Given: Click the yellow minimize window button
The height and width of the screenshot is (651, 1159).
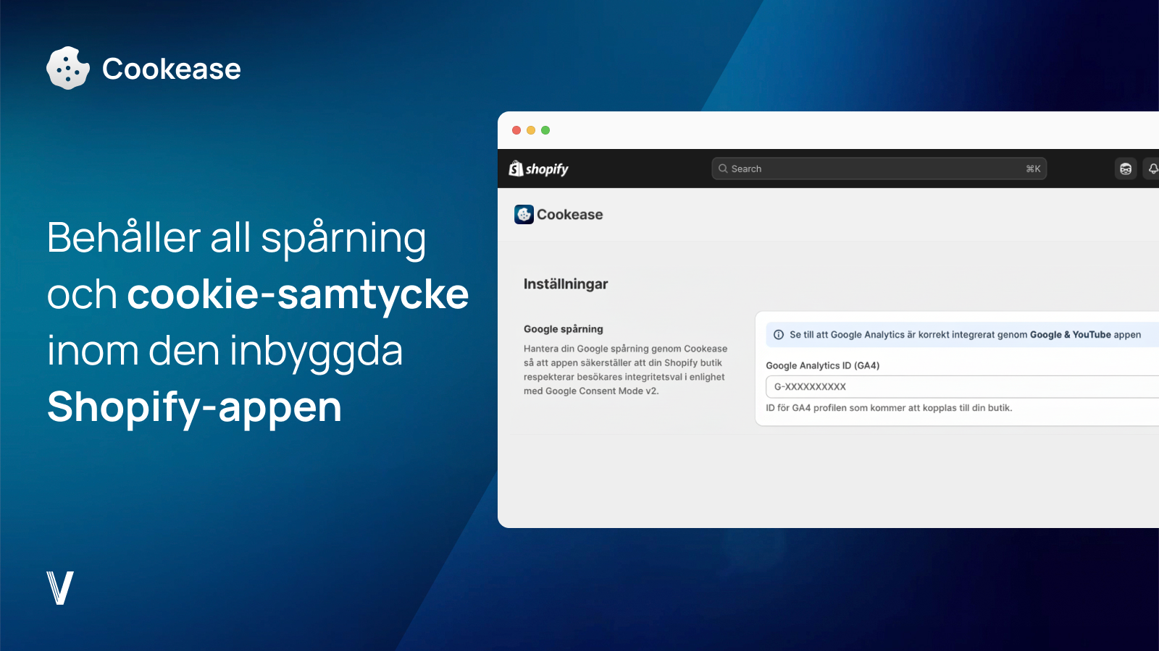Looking at the screenshot, I should tap(531, 130).
